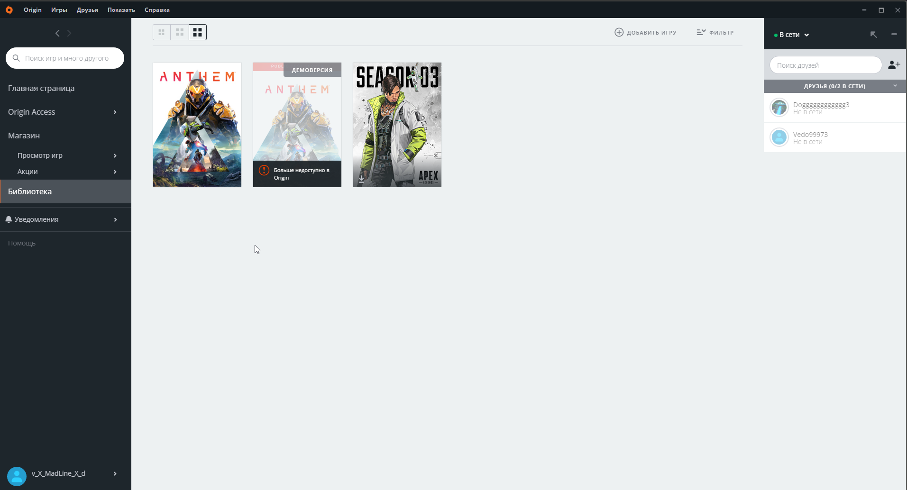Go forward with the right navigation arrow
Image resolution: width=907 pixels, height=490 pixels.
point(69,33)
